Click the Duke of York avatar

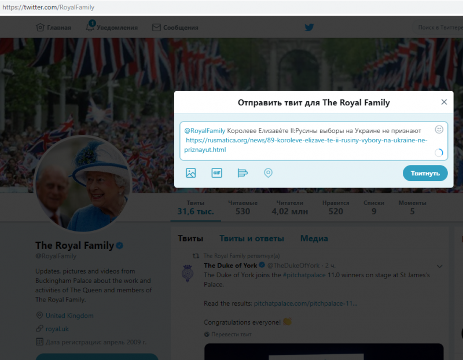[x=188, y=273]
